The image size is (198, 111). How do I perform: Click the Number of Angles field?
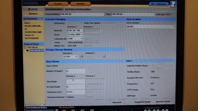[x=75, y=71]
